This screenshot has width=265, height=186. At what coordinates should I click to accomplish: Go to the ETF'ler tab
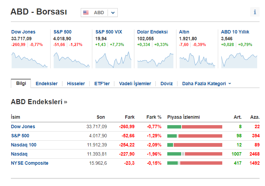click(102, 84)
